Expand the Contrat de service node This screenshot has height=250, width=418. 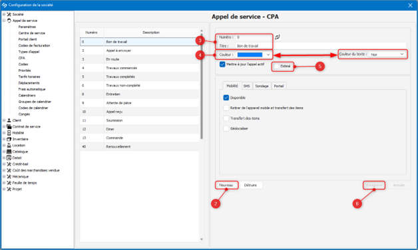click(x=4, y=126)
